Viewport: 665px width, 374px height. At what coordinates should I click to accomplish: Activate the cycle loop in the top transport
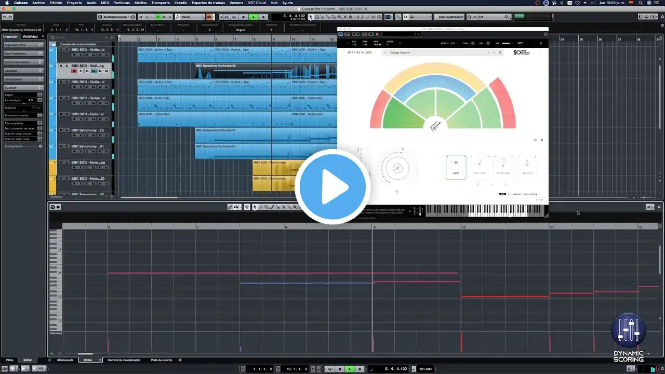coord(234,17)
